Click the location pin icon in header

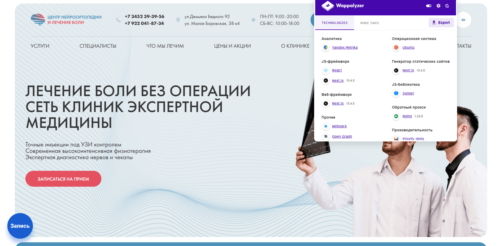point(178,20)
